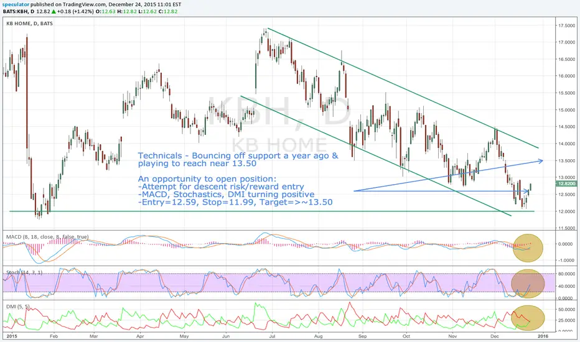Click the 13.5000 price axis label
This screenshot has height=342, width=580.
(x=566, y=161)
